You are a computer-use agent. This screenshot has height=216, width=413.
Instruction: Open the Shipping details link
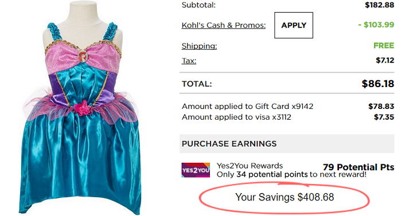point(199,46)
